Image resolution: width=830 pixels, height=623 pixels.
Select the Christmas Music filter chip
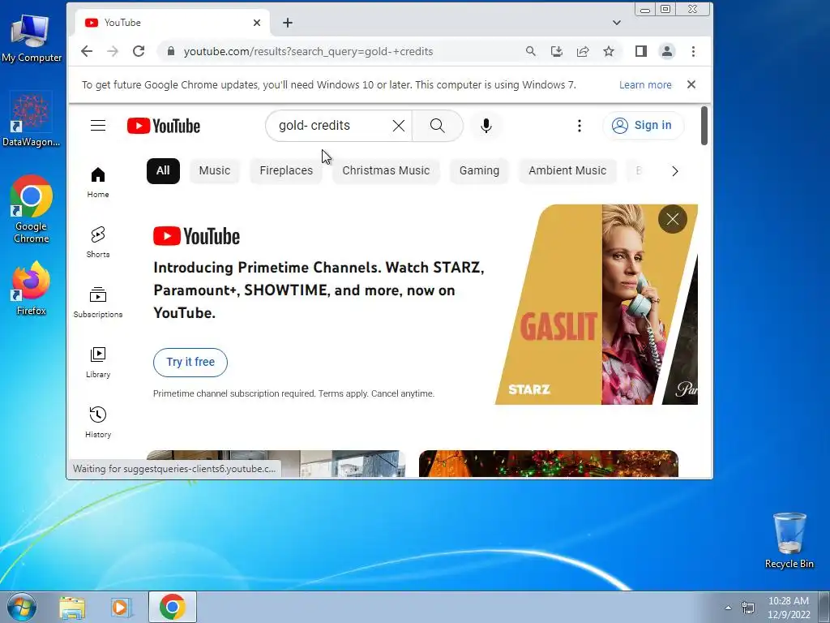[x=386, y=170]
